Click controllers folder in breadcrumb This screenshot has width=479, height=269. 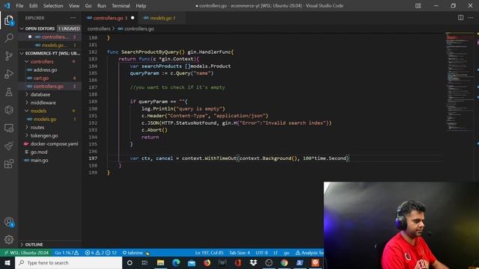[99, 28]
